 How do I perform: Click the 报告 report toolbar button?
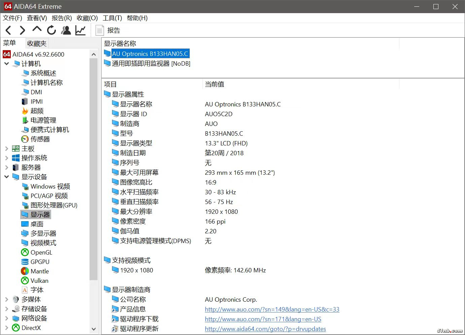click(108, 30)
